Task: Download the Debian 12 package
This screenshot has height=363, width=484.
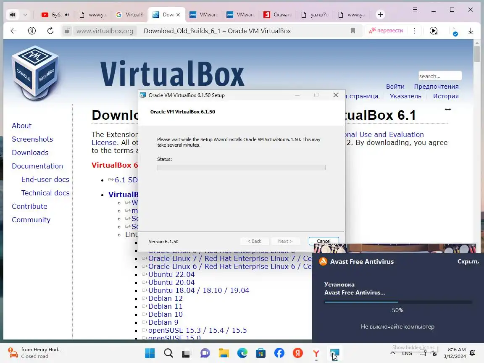Action: (166, 298)
